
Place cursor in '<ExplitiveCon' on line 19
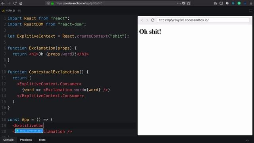click(x=28, y=126)
